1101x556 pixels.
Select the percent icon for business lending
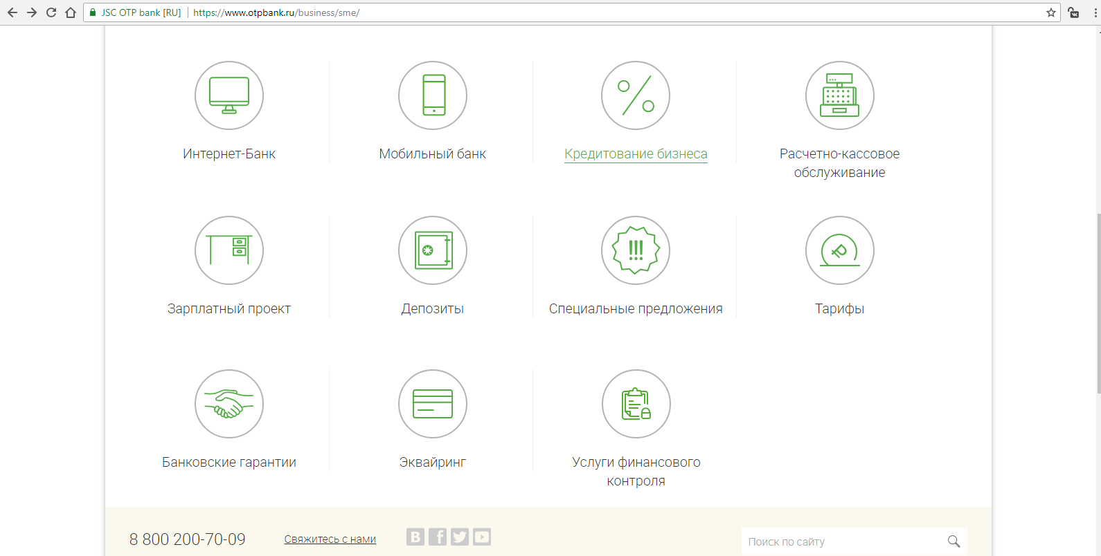(x=636, y=95)
